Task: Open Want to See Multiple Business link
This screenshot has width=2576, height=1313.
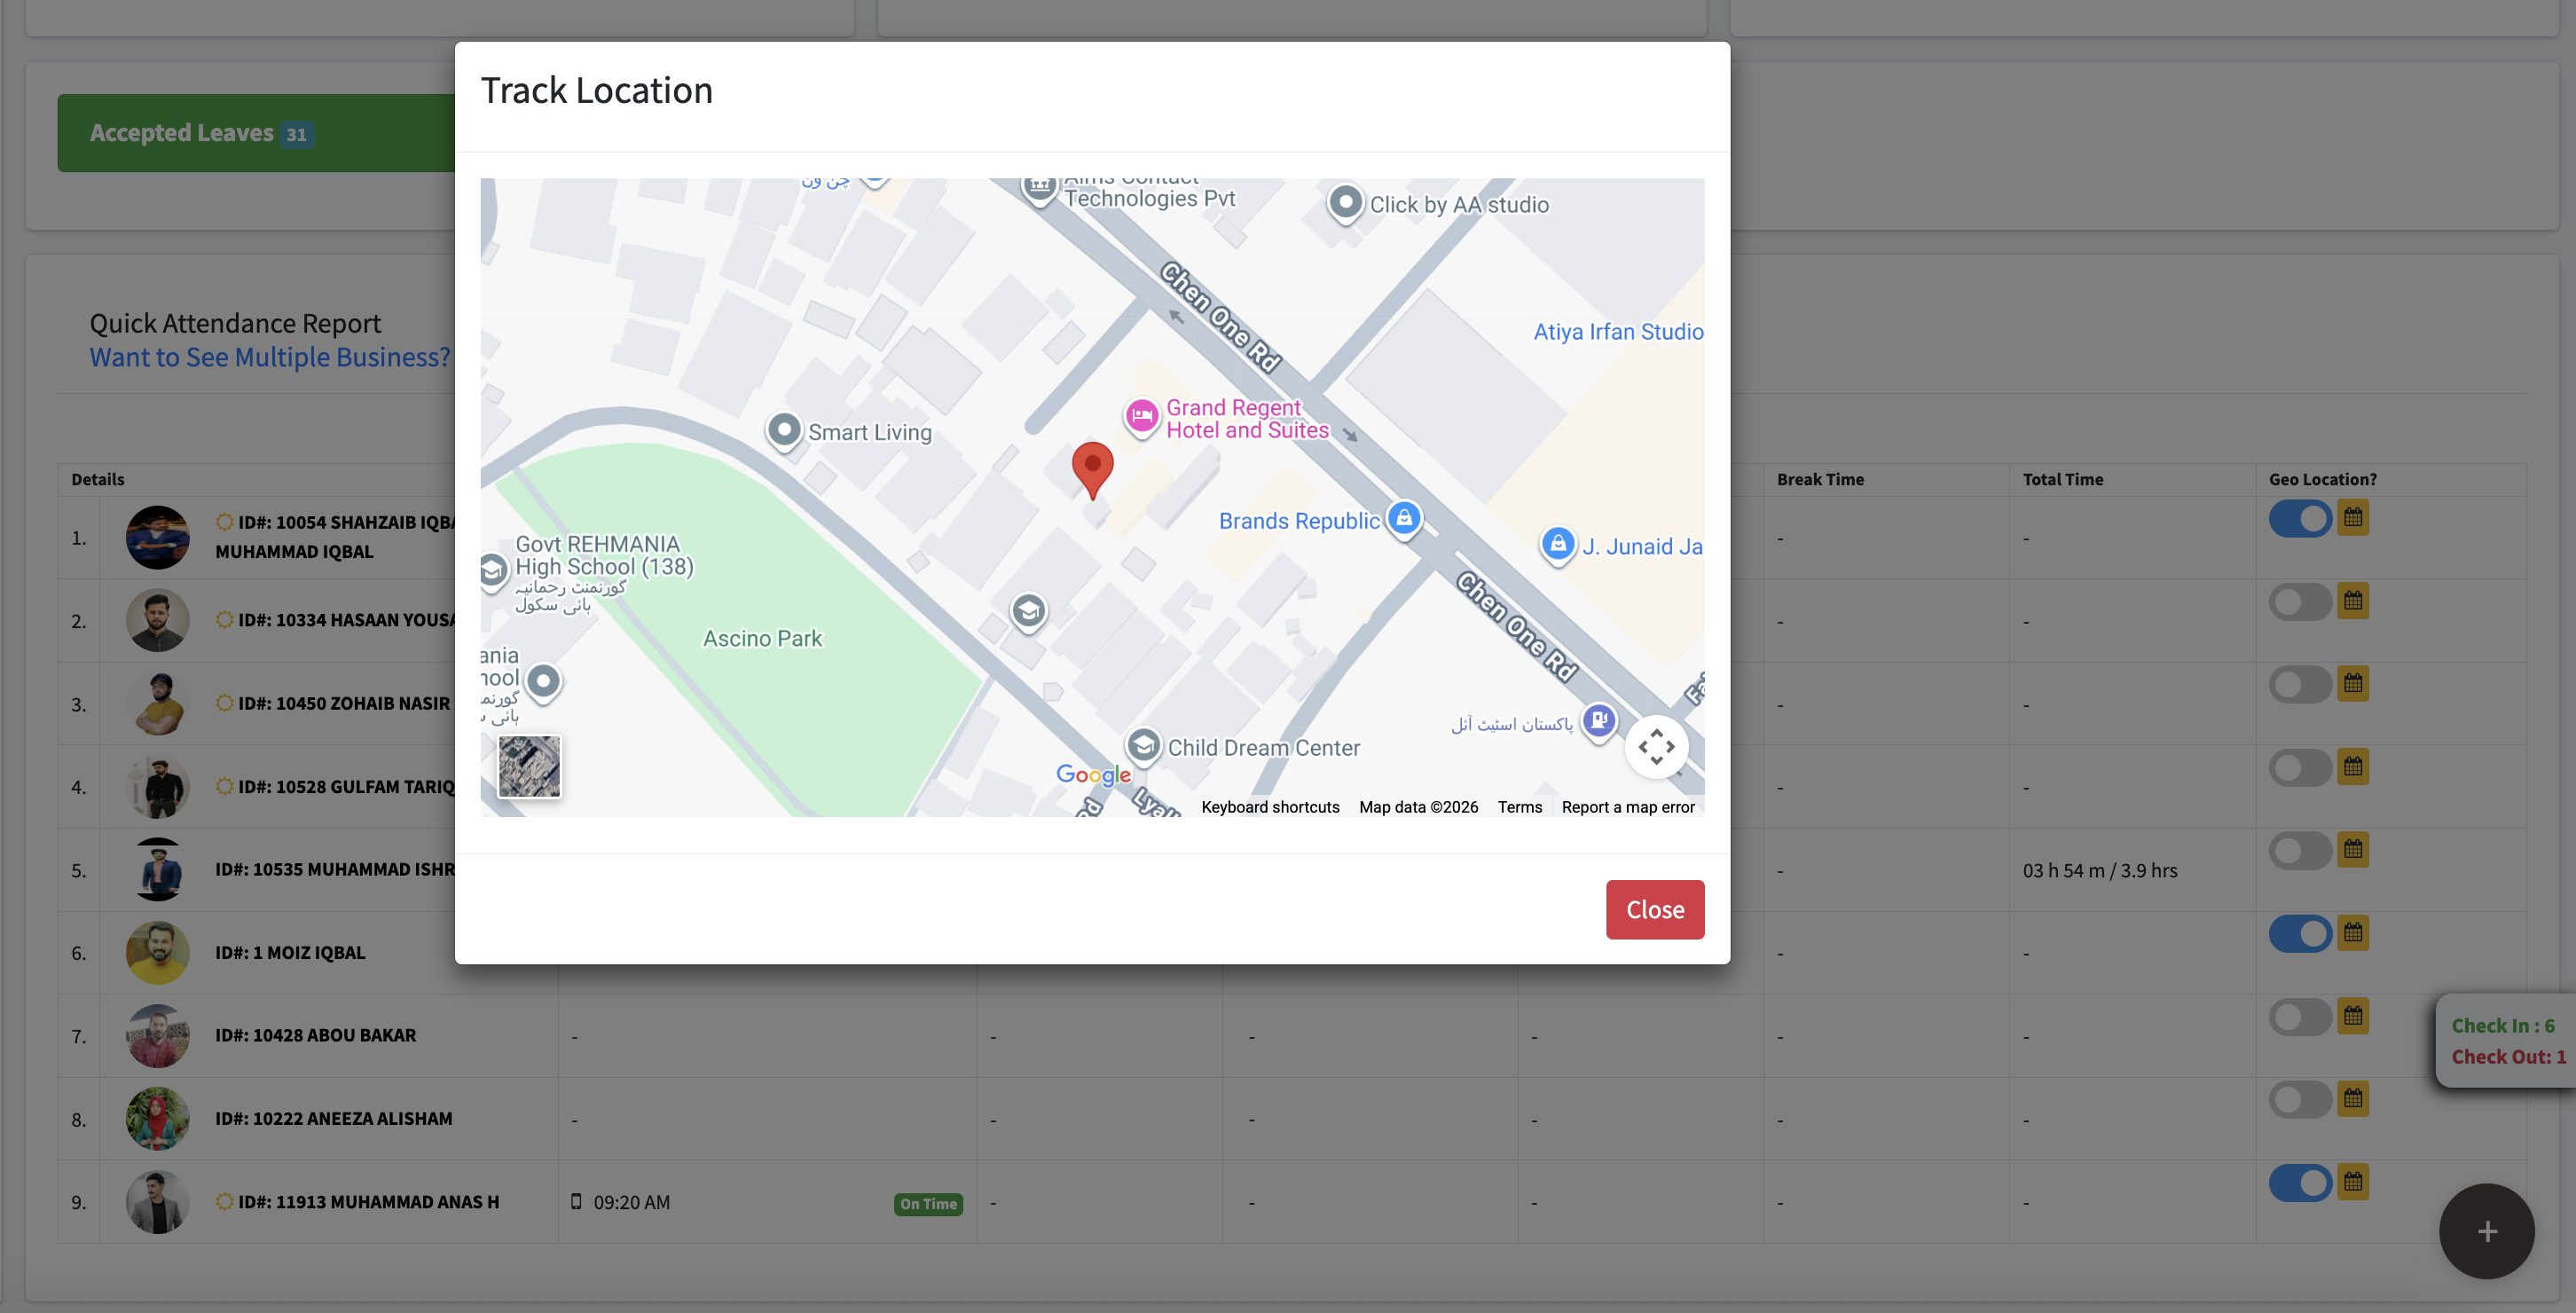Action: click(x=270, y=357)
